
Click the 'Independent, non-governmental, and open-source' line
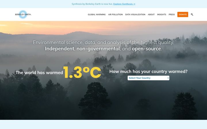pyautogui.click(x=103, y=49)
